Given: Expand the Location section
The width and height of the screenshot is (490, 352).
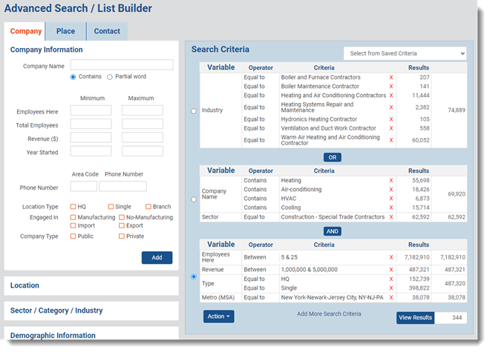Looking at the screenshot, I should pos(91,285).
